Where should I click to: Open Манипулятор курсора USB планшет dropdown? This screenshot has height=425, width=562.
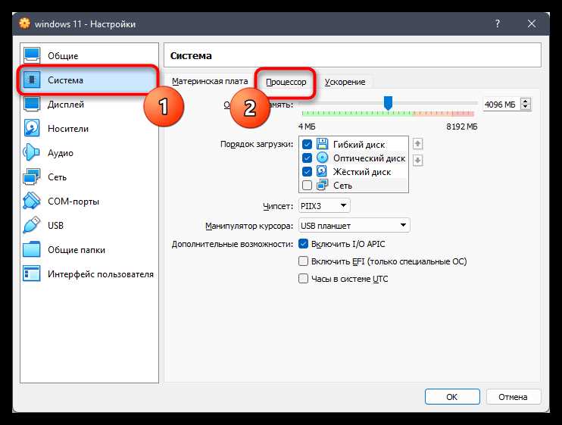[x=354, y=226]
